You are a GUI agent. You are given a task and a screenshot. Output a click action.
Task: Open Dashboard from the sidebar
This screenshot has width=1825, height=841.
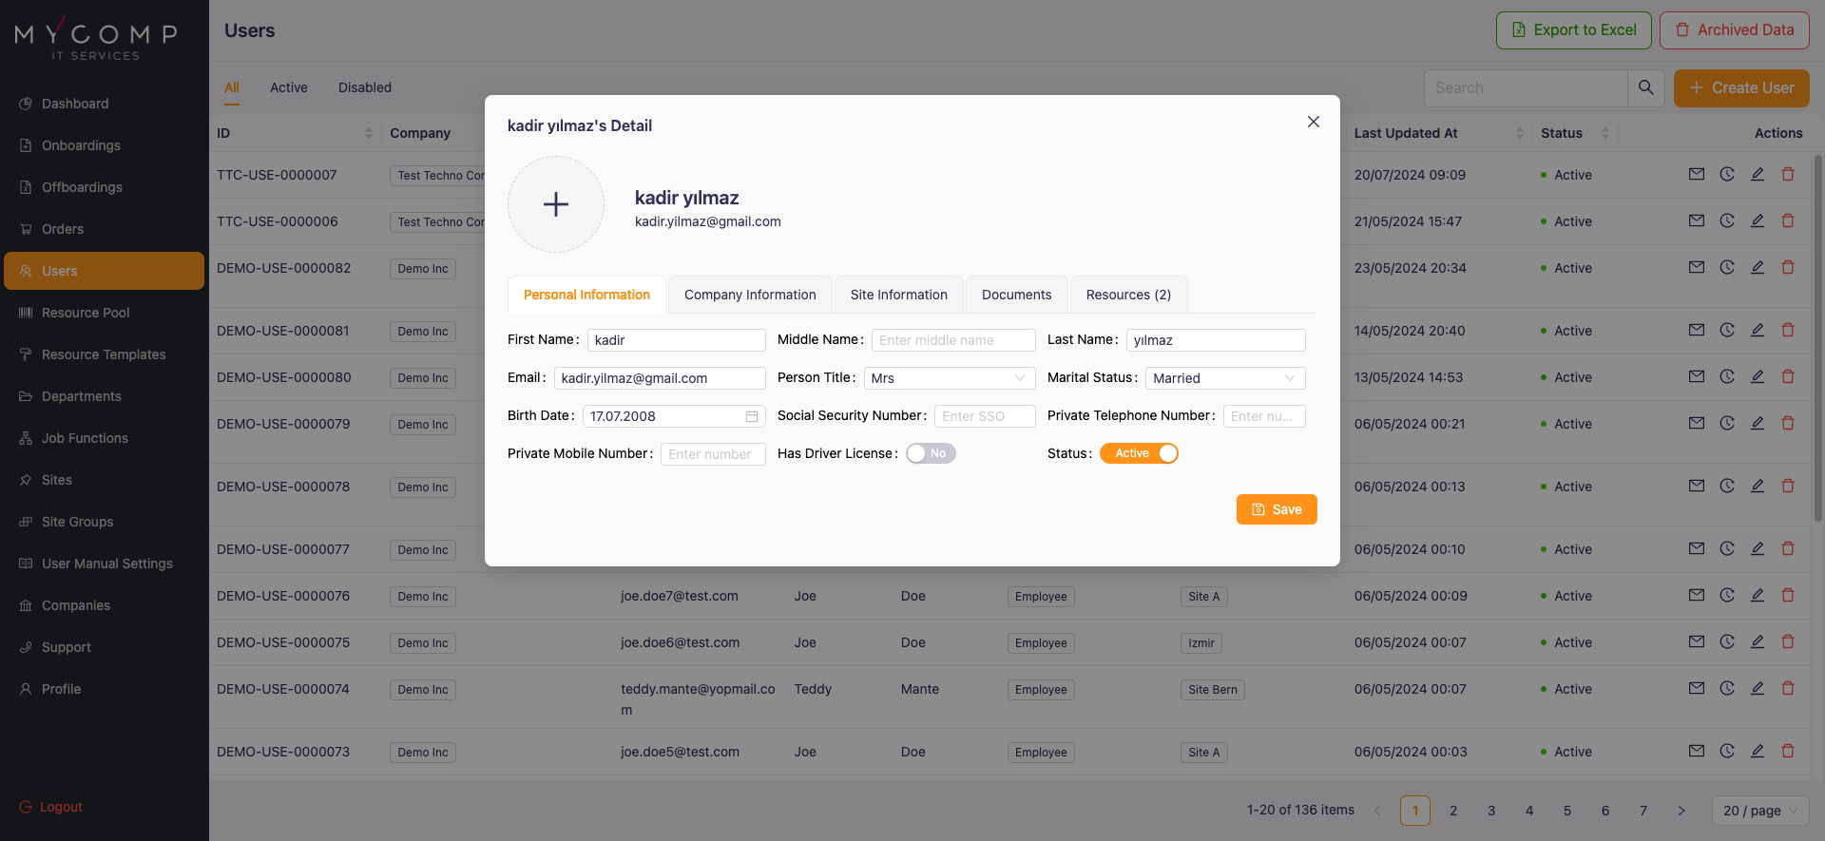(x=75, y=104)
